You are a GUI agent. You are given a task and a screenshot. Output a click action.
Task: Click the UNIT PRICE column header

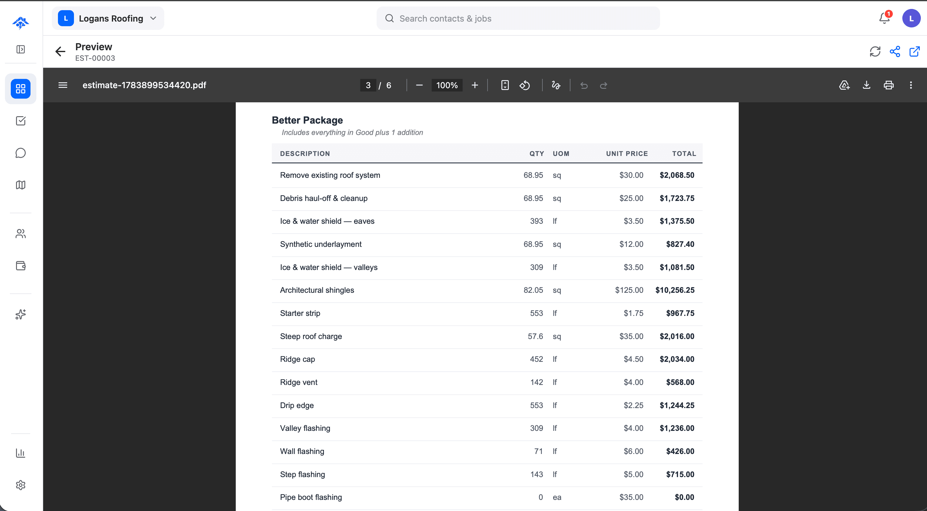(x=627, y=154)
